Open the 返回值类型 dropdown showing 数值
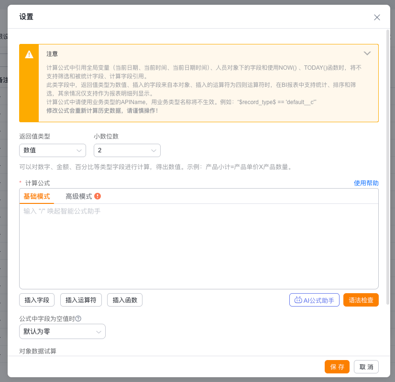395x382 pixels. click(53, 150)
